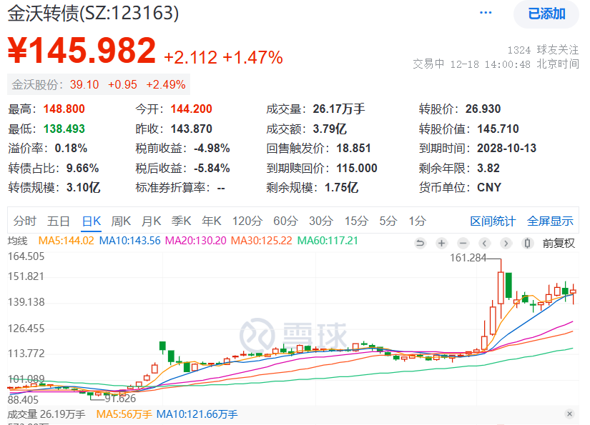Screen dimensions: 590x425
Task: Select the 5分 interval tab
Action: (388, 221)
